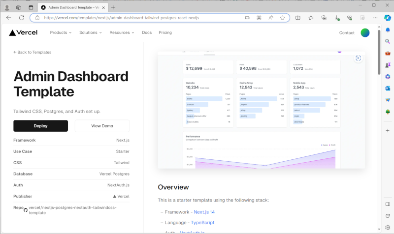
Task: Expand the screenshot preview fullscreen icon
Action: pyautogui.click(x=358, y=58)
